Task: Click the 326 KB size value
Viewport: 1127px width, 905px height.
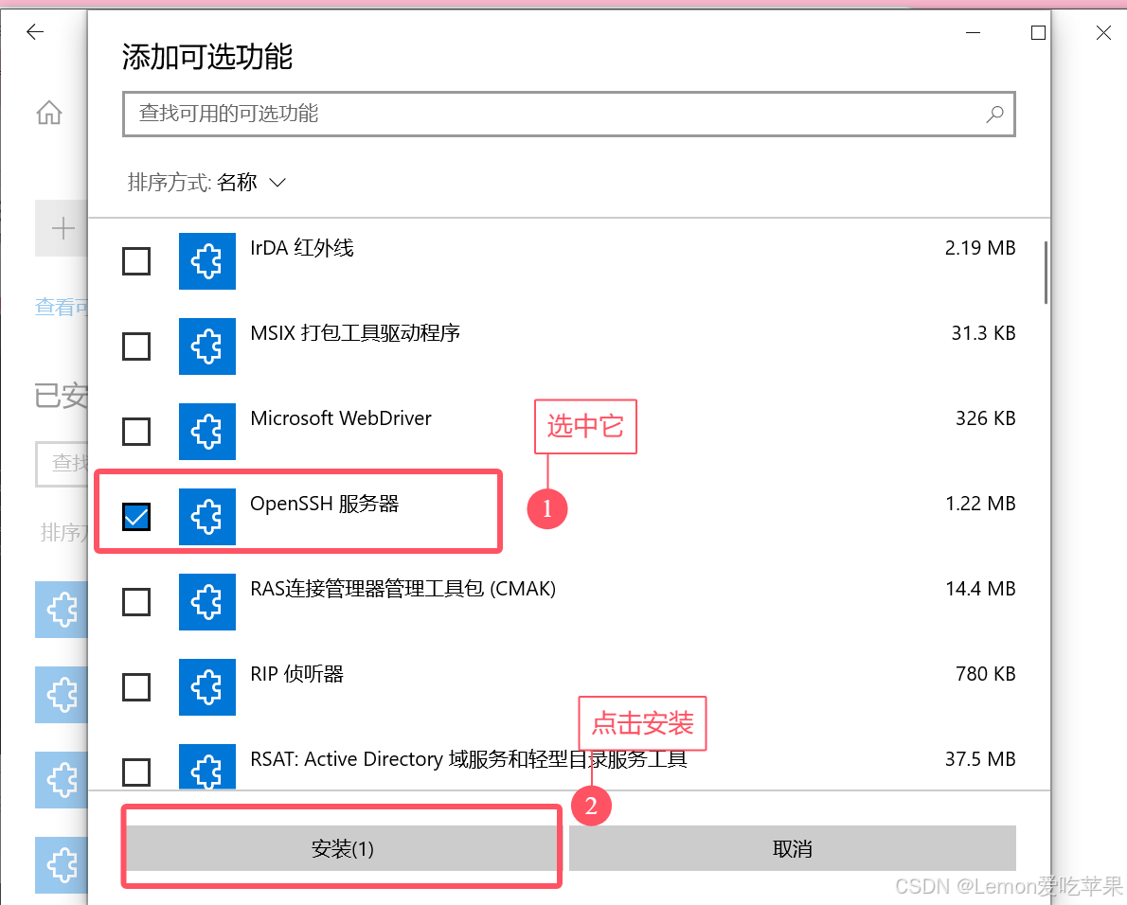Action: tap(985, 418)
